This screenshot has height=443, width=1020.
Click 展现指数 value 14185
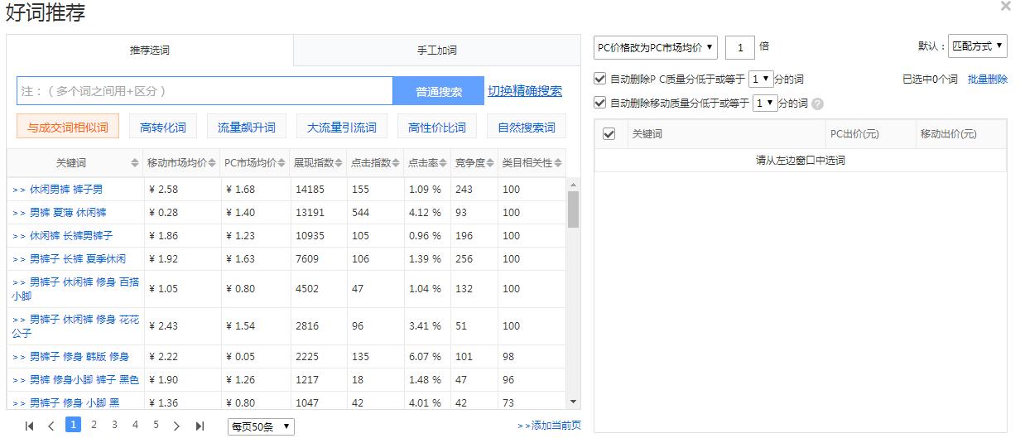point(310,190)
